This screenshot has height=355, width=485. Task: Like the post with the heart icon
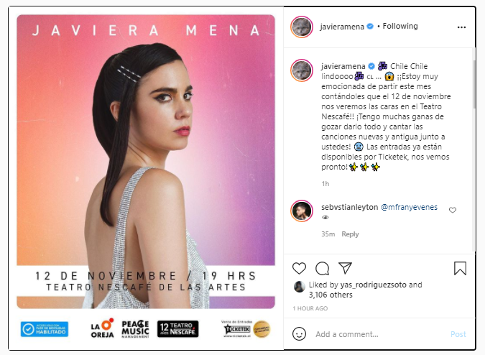tap(299, 269)
